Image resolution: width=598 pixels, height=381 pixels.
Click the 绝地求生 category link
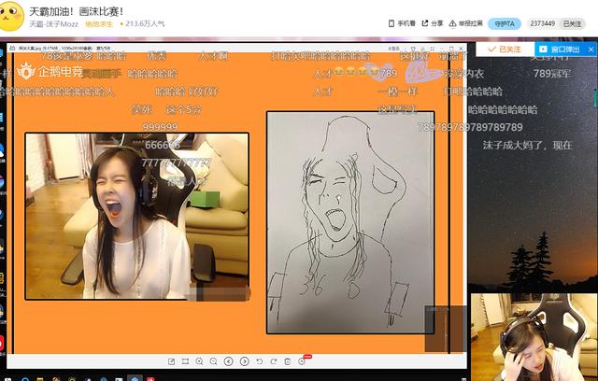[99, 24]
